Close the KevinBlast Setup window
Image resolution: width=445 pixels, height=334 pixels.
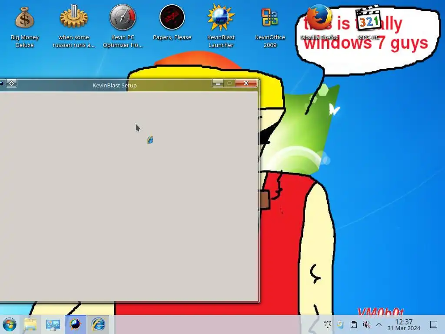[246, 83]
